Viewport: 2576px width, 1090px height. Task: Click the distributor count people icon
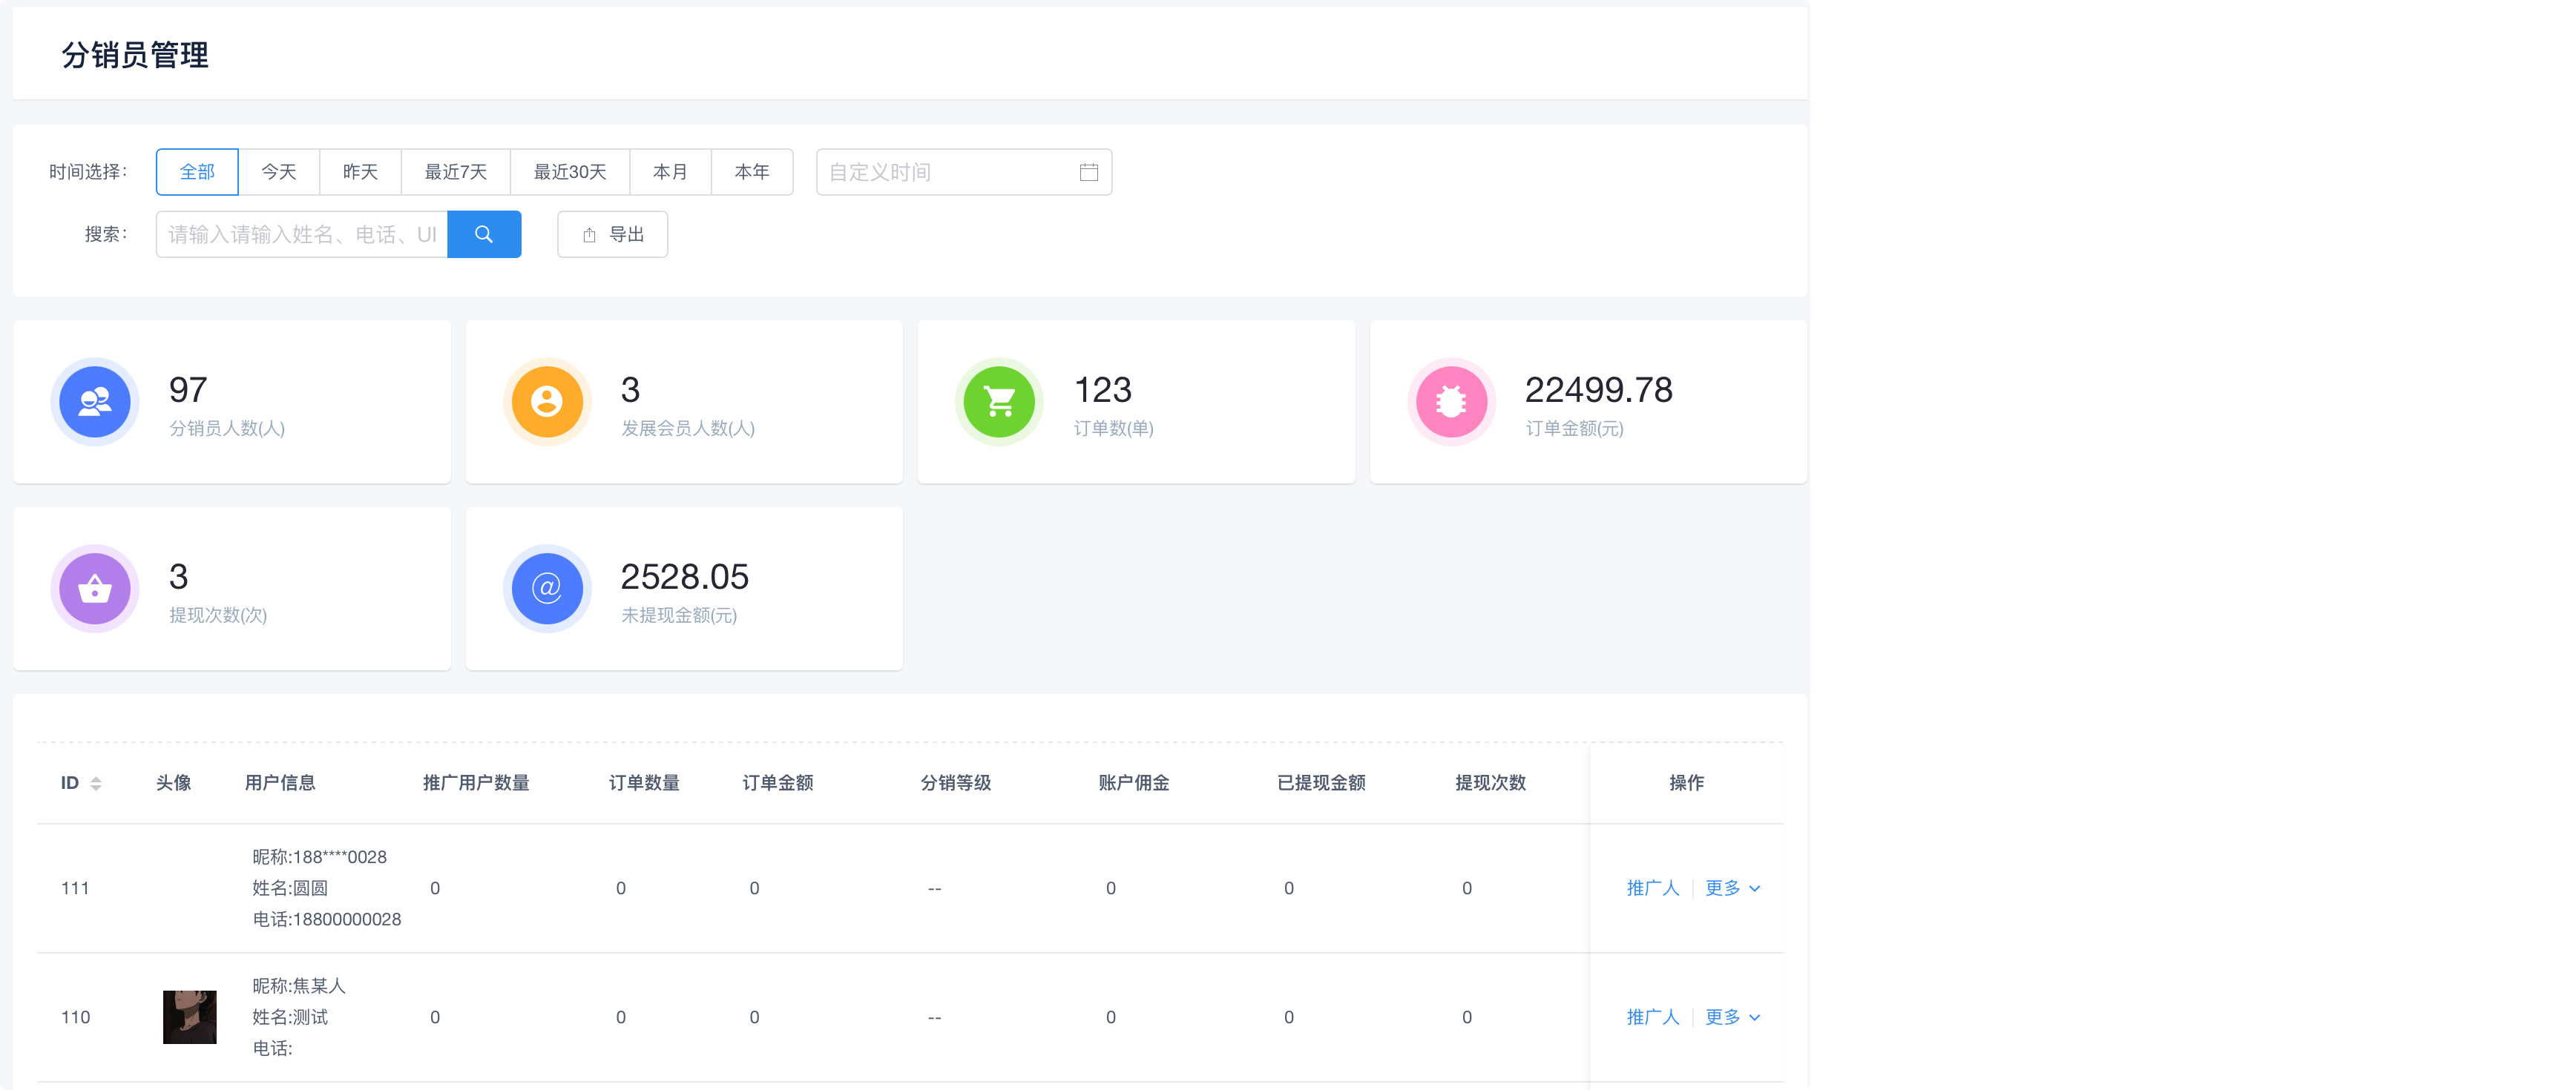95,402
